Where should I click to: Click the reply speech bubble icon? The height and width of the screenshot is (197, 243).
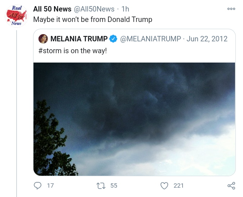click(38, 185)
